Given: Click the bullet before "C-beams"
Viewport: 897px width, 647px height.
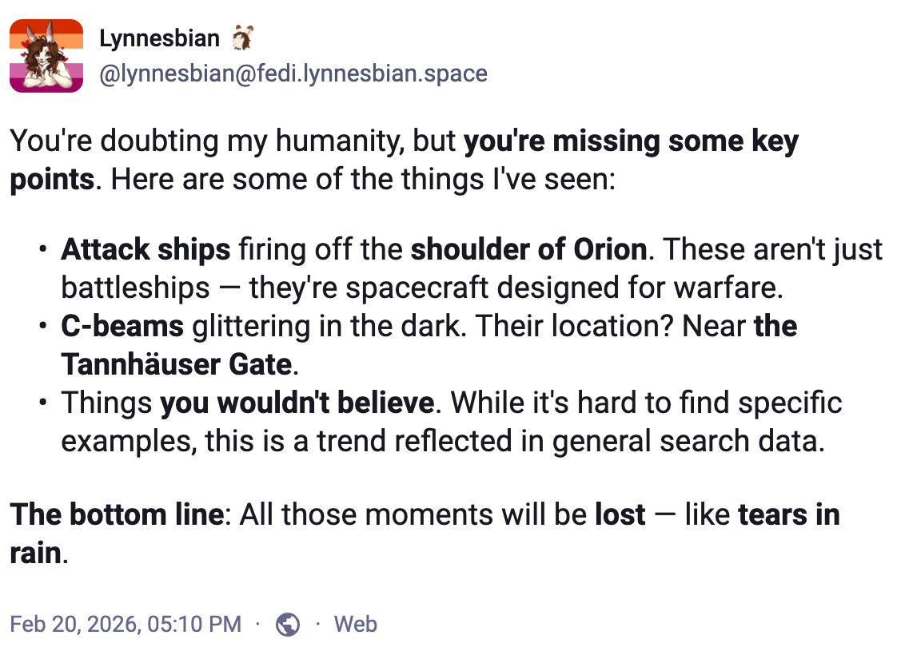Looking at the screenshot, I should point(42,327).
